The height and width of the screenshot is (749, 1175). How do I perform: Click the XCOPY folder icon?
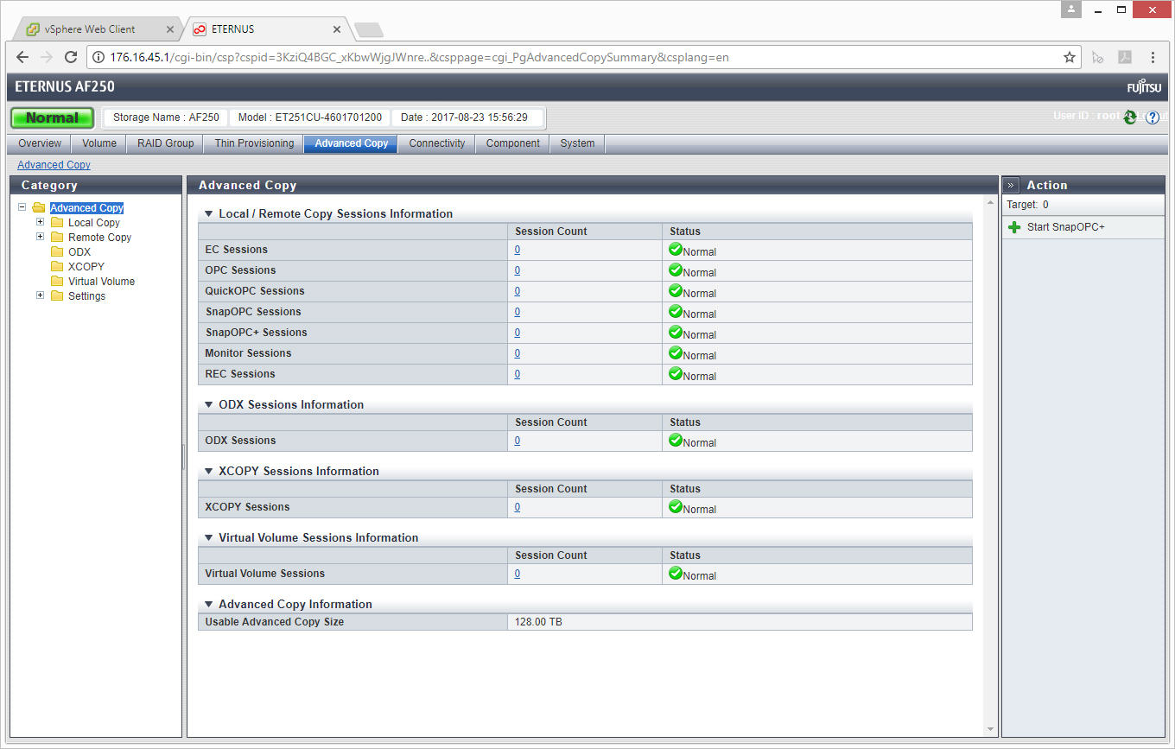57,267
